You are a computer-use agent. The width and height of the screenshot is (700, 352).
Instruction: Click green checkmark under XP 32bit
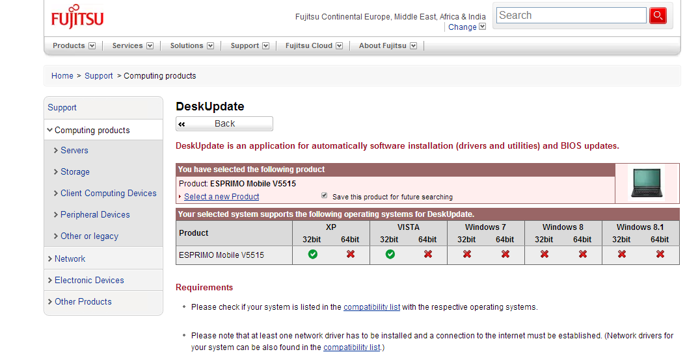pyautogui.click(x=312, y=254)
